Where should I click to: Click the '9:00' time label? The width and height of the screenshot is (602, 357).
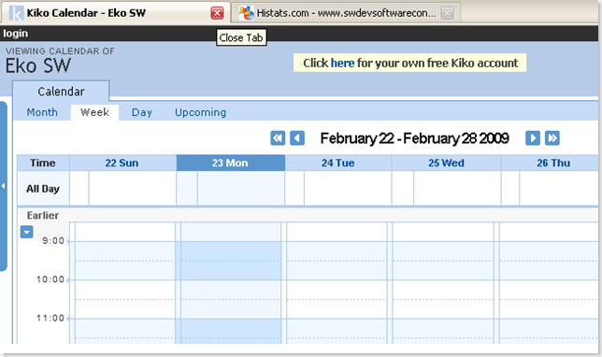(53, 241)
